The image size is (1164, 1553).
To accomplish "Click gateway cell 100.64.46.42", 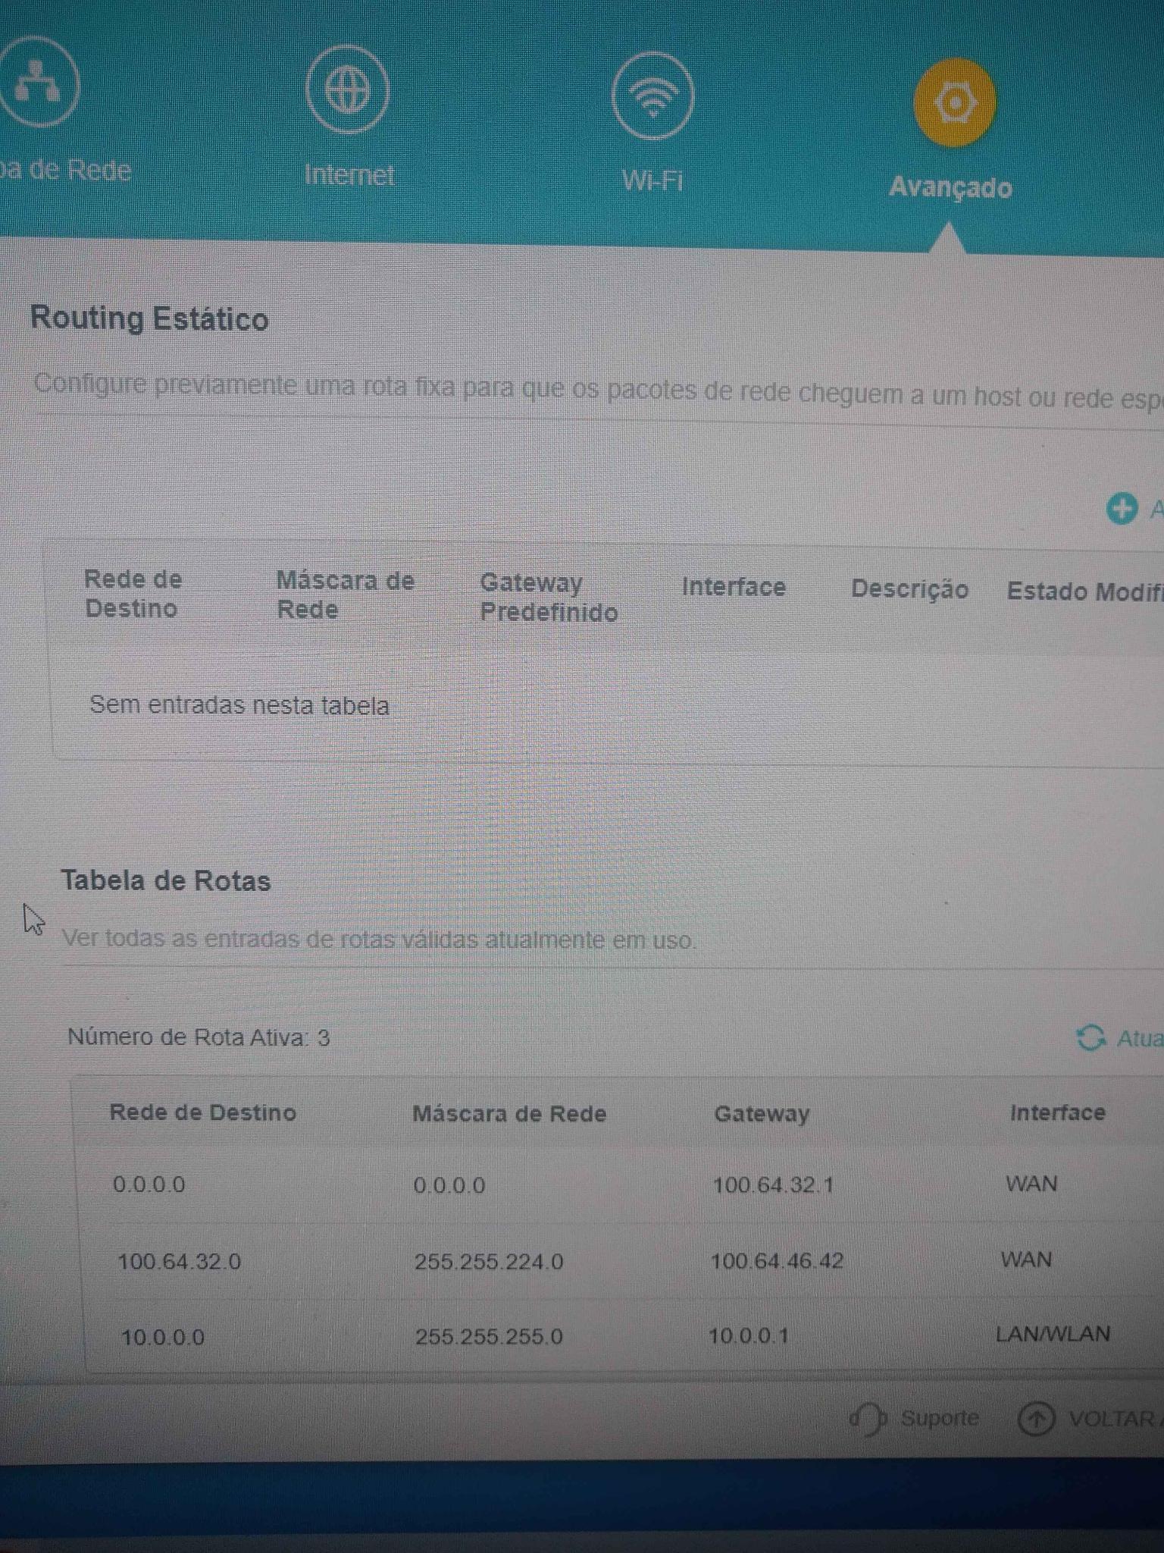I will pyautogui.click(x=777, y=1261).
